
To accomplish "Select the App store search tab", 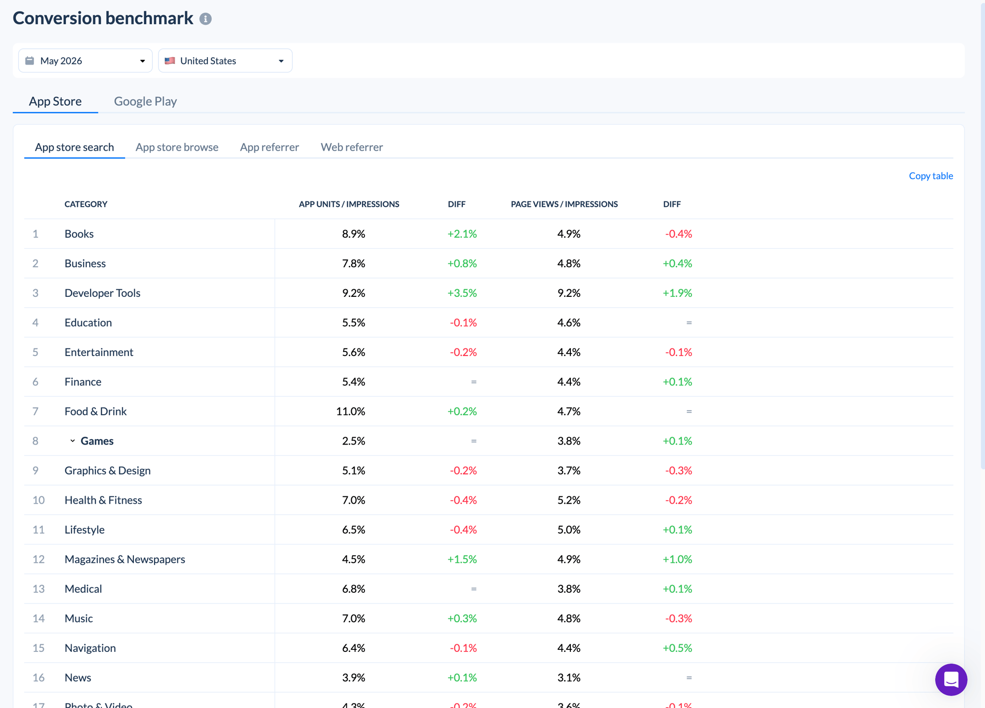I will click(74, 147).
